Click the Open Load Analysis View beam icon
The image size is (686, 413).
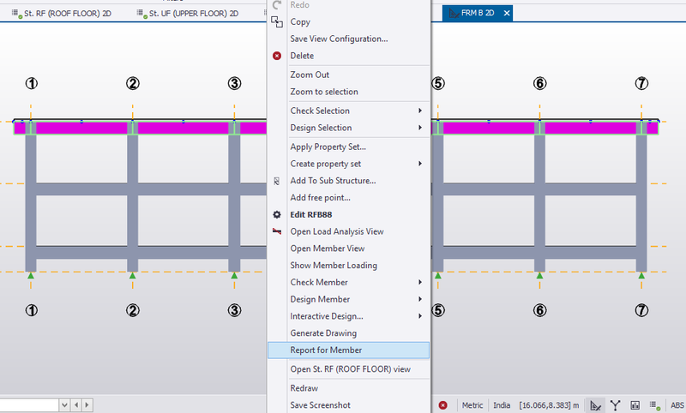pyautogui.click(x=277, y=231)
